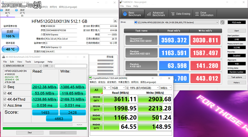Open MB/s unit dropdown in CrystalDiskMark
This screenshot has width=248, height=137.
(x=166, y=88)
